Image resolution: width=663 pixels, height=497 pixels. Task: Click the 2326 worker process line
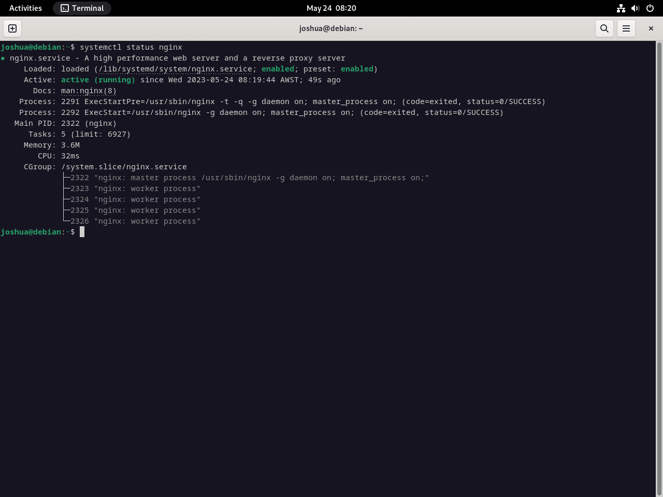[135, 221]
